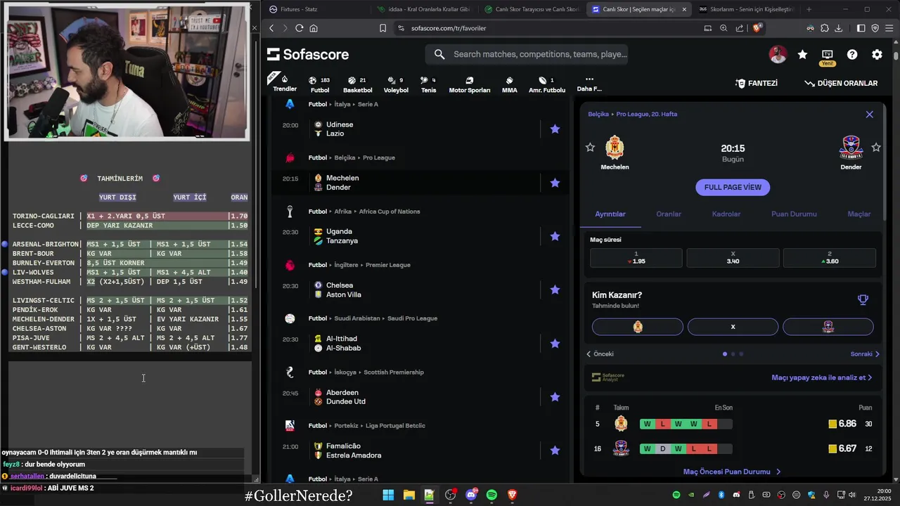Select the Futbol sport icon
The image size is (900, 506).
tap(320, 84)
